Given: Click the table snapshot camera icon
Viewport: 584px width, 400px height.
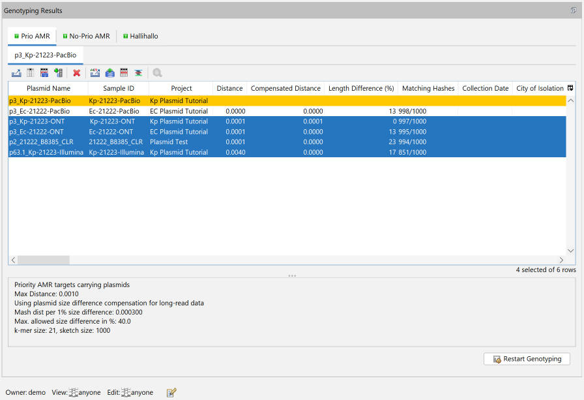Looking at the screenshot, I should (x=44, y=73).
